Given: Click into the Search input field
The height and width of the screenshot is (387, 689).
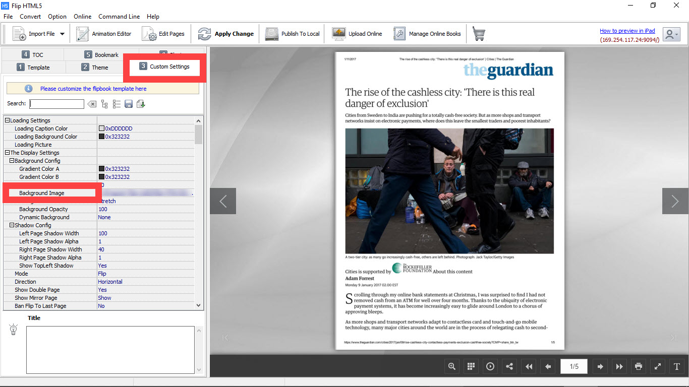Looking at the screenshot, I should pyautogui.click(x=57, y=104).
